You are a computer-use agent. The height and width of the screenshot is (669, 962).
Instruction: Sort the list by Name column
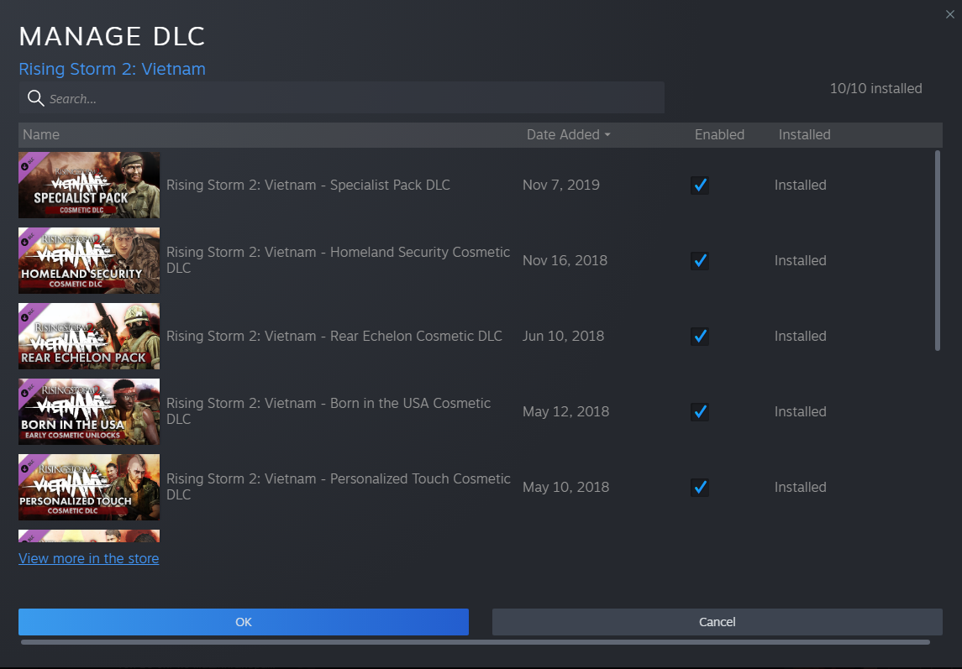click(41, 134)
